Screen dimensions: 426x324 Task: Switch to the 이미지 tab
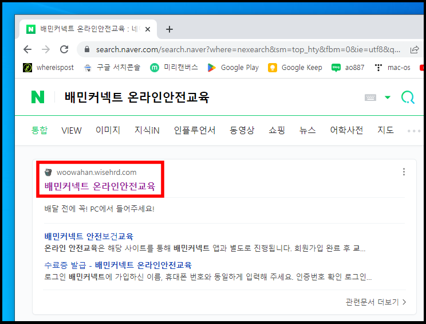click(x=108, y=130)
